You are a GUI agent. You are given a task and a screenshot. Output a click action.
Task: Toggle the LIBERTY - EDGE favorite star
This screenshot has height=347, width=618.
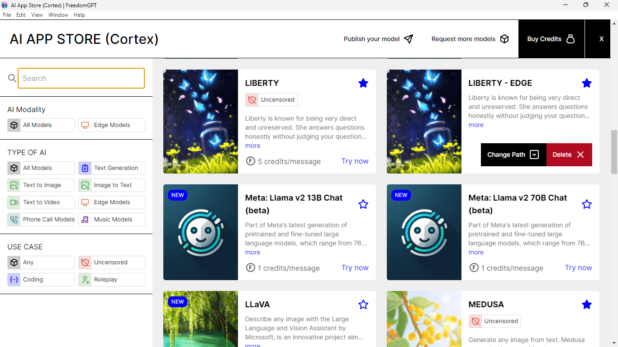(587, 83)
